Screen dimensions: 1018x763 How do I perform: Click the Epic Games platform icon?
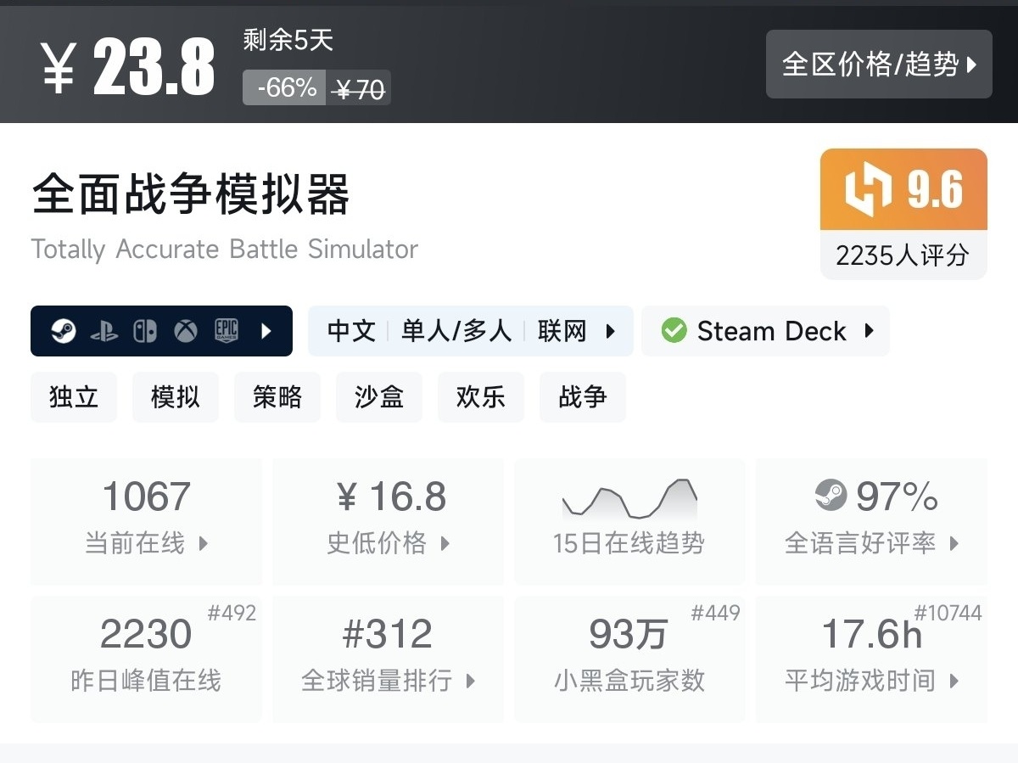tap(227, 331)
